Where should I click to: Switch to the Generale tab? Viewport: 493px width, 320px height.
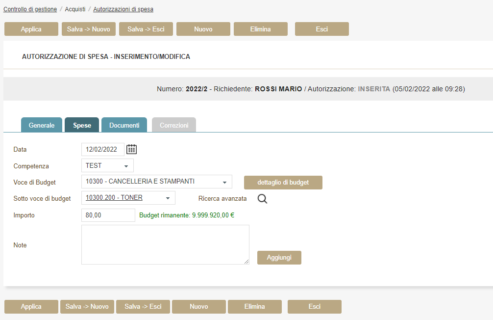(42, 125)
